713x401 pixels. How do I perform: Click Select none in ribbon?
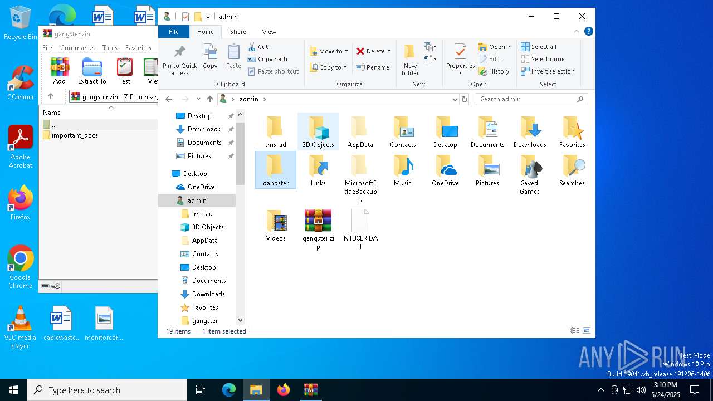[x=543, y=59]
